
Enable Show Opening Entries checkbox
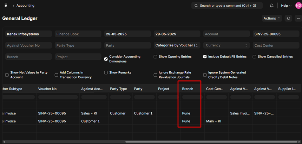pyautogui.click(x=155, y=57)
